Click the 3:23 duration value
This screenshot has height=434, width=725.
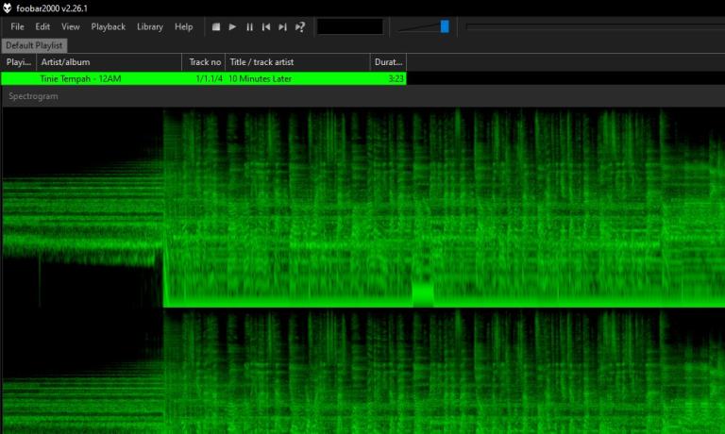click(x=396, y=78)
